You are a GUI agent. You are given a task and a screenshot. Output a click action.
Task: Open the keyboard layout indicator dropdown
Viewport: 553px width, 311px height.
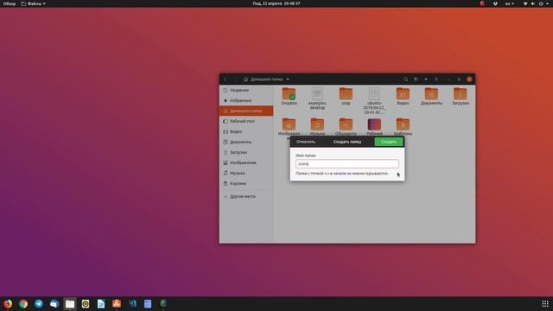509,3
